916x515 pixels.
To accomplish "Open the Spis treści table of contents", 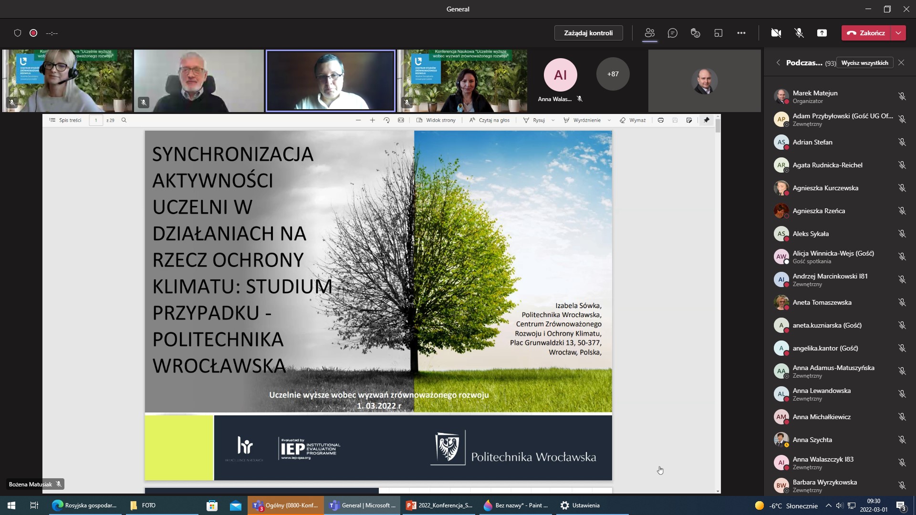I will point(65,120).
